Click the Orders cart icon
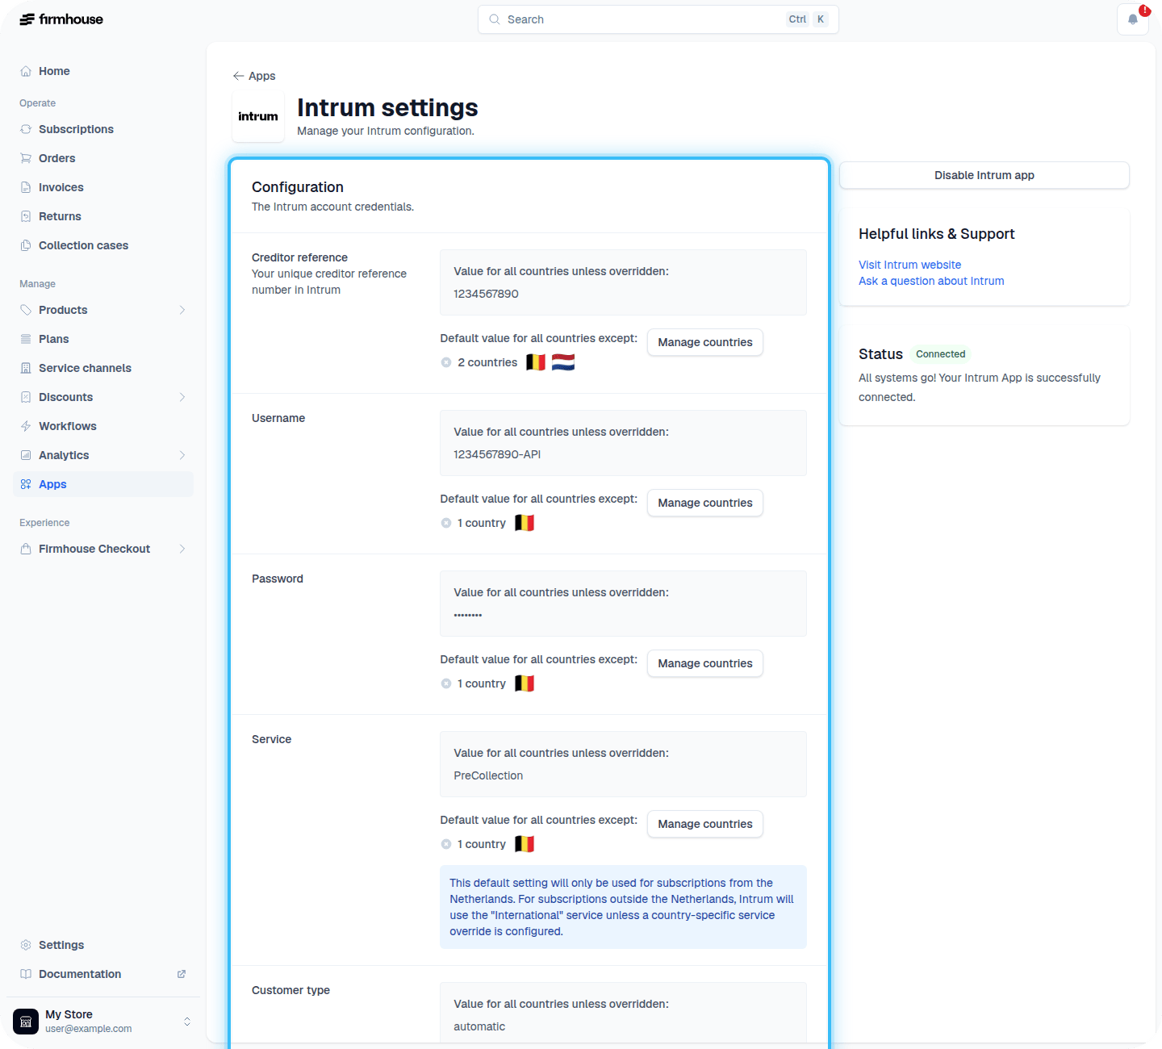The width and height of the screenshot is (1162, 1049). point(26,158)
